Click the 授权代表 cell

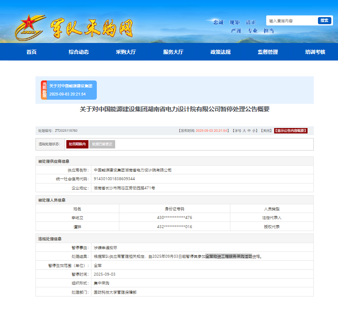pos(272,227)
